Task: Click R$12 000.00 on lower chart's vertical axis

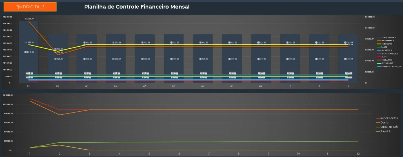Action: [x=7, y=95]
